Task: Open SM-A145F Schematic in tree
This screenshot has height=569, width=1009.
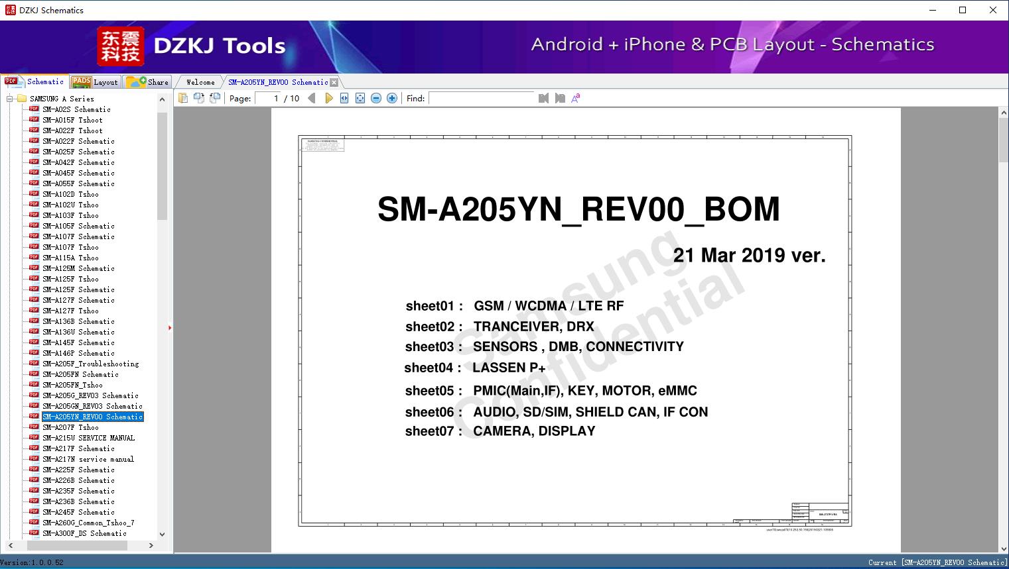Action: (79, 342)
